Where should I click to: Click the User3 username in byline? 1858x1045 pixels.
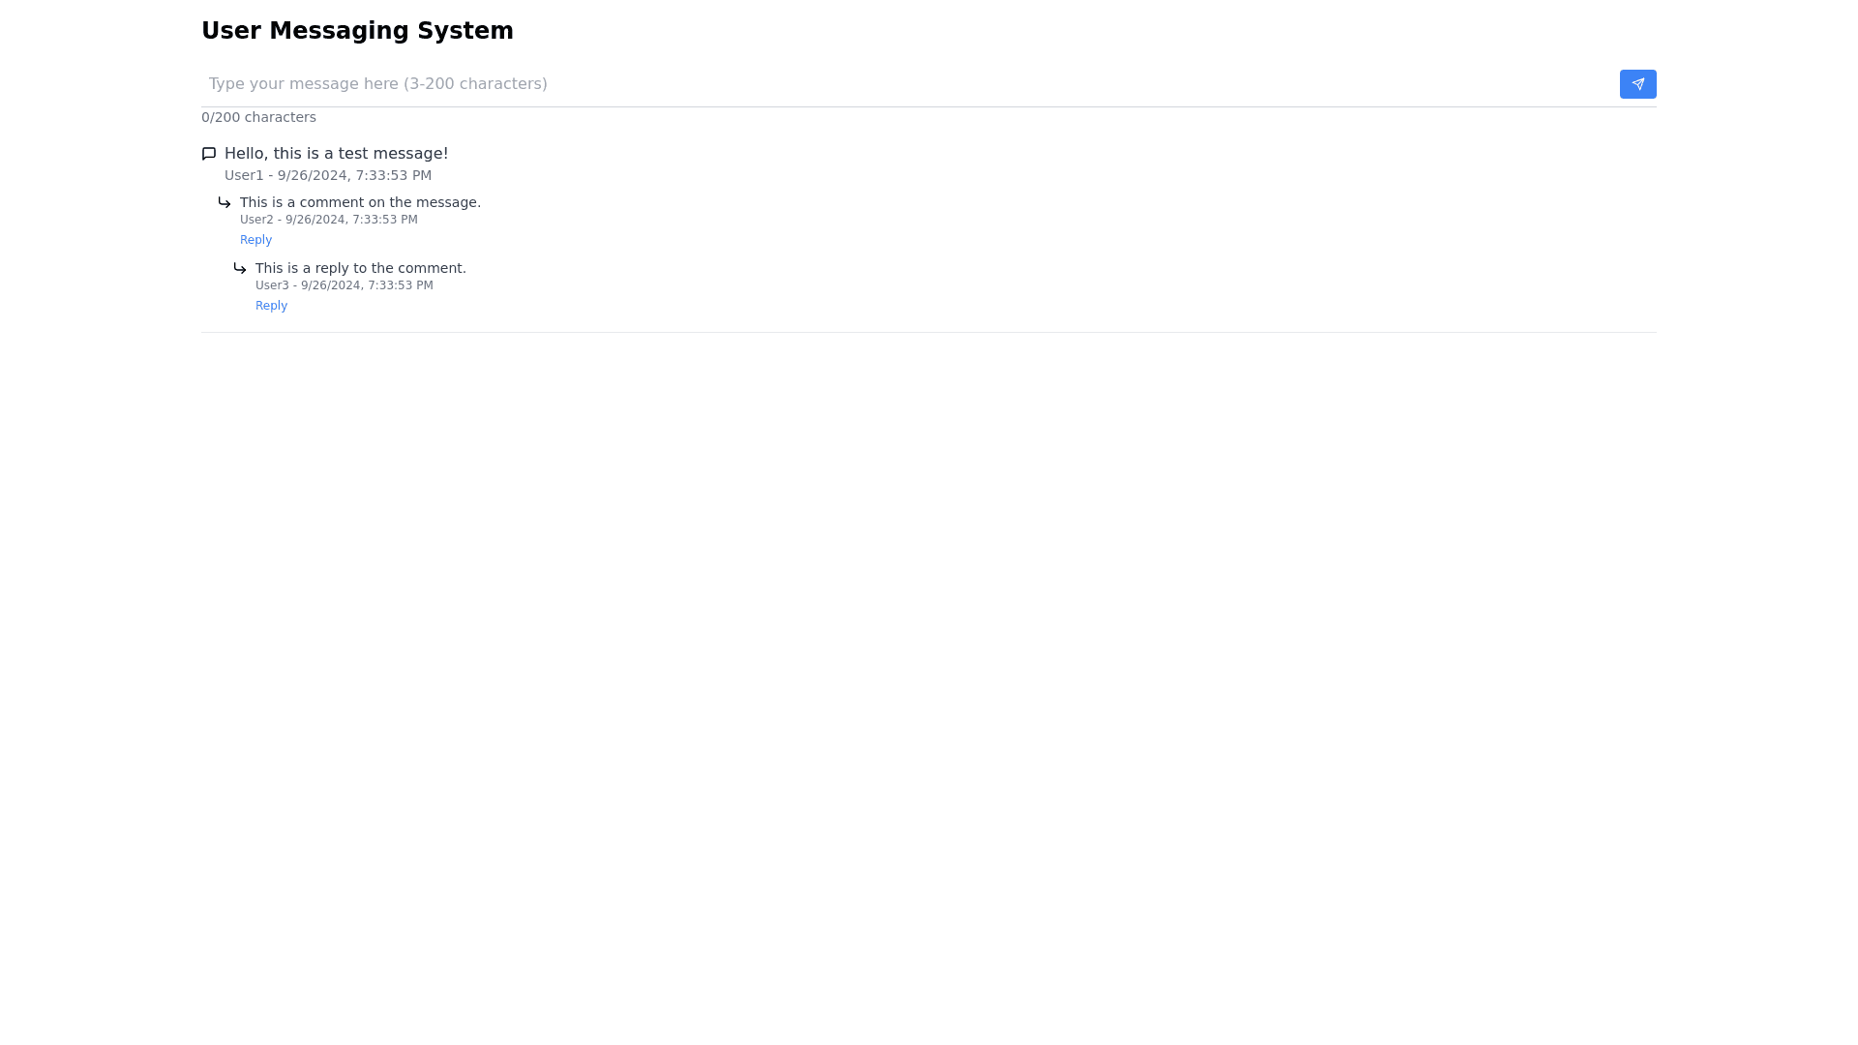pyautogui.click(x=272, y=285)
